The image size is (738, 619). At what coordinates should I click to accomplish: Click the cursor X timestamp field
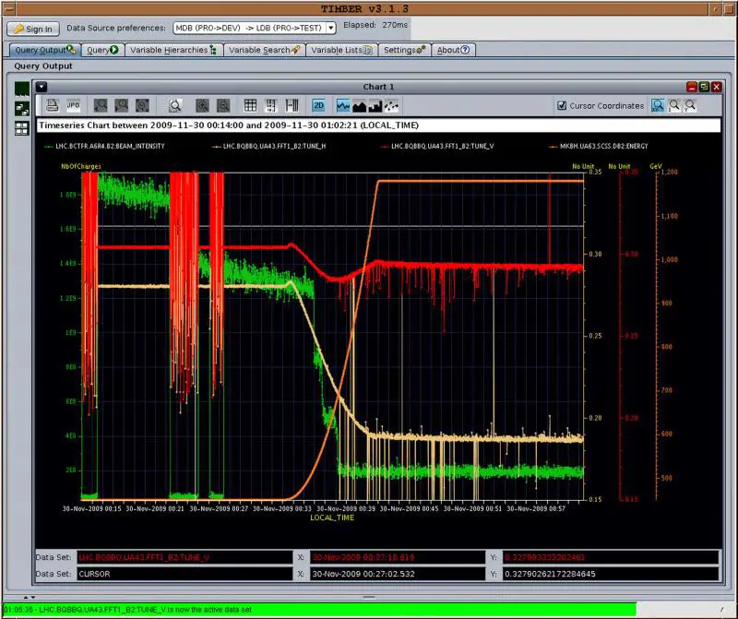[x=398, y=573]
